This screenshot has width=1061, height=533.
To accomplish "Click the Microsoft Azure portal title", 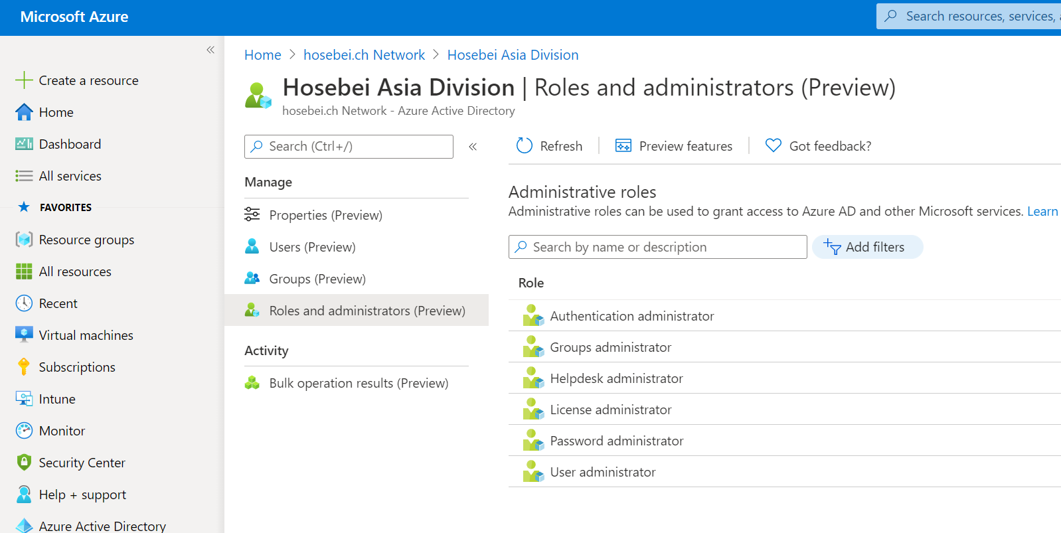I will coord(74,17).
